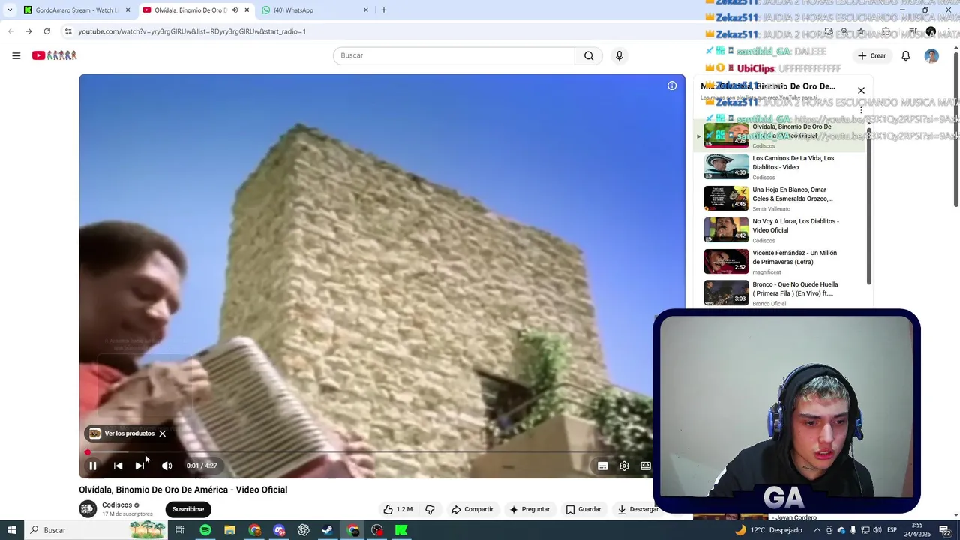Open Spotify from the taskbar
The height and width of the screenshot is (540, 960).
click(205, 530)
